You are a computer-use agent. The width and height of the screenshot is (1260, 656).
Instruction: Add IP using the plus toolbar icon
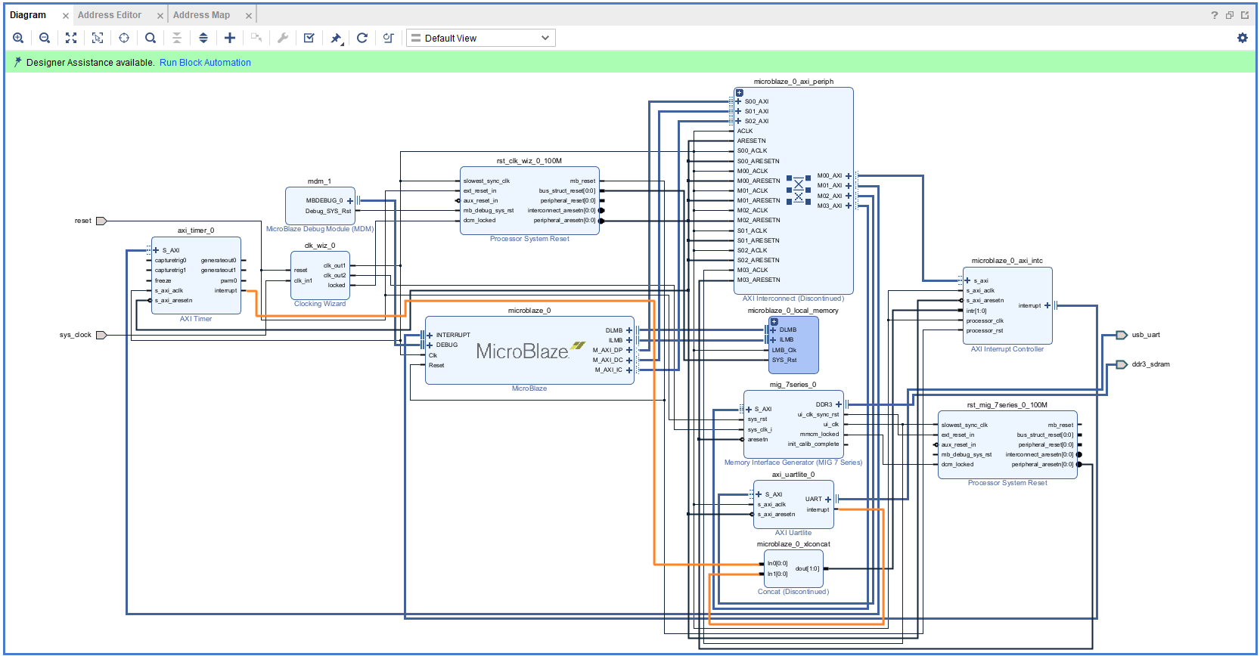click(230, 38)
